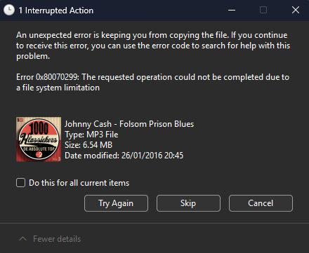Minimize the Interrupted Action dialog
Image resolution: width=309 pixels, height=253 pixels.
tap(232, 10)
